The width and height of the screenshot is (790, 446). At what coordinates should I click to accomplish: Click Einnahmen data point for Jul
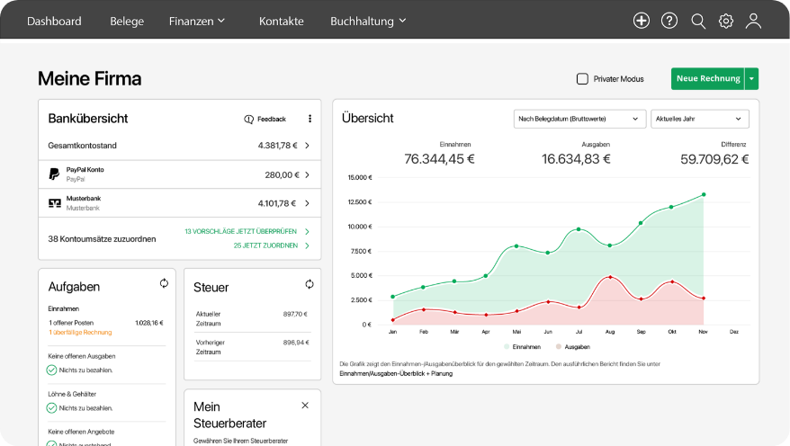click(579, 229)
